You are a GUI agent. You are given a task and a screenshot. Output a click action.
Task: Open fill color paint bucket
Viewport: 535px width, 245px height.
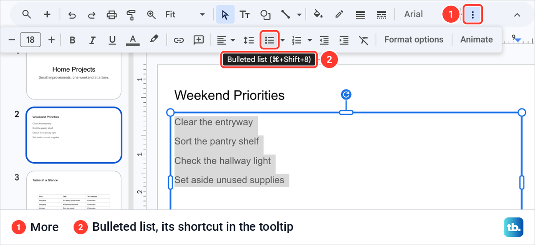point(318,15)
